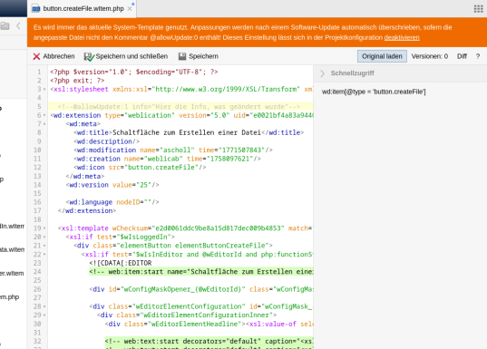This screenshot has height=349, width=487.
Task: Fold code at line 28 arrow
Action: click(44, 306)
